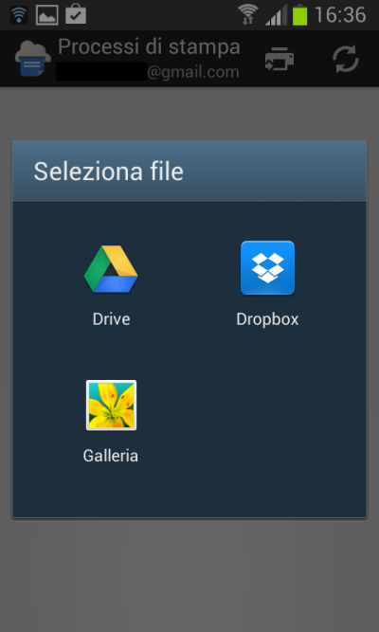Tap the Wi-Fi data transfer icon near signal bars
Viewport: 379px width, 632px height.
point(247,15)
